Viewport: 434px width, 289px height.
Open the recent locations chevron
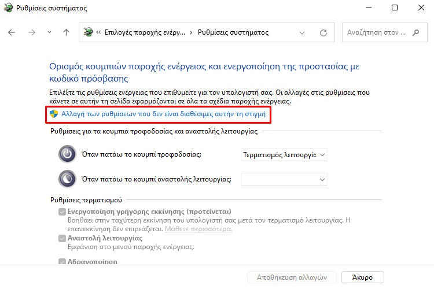(49, 32)
